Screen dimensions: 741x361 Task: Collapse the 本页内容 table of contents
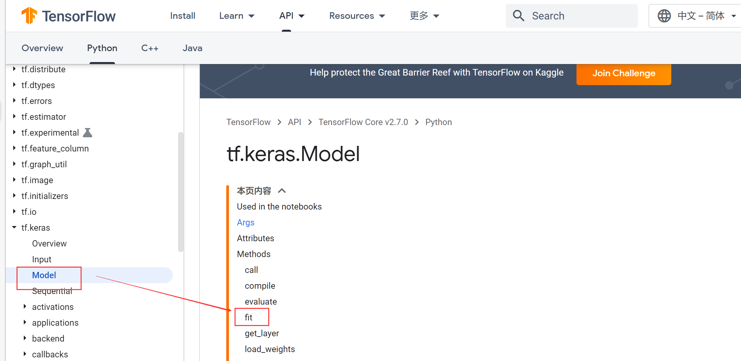click(x=282, y=191)
